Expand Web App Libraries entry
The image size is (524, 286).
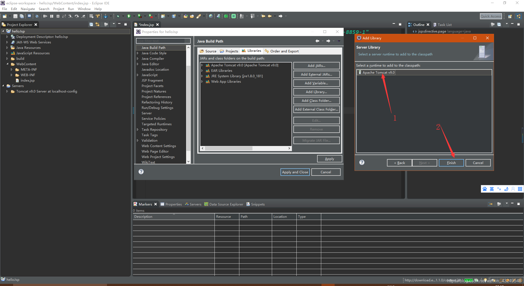tap(202, 82)
